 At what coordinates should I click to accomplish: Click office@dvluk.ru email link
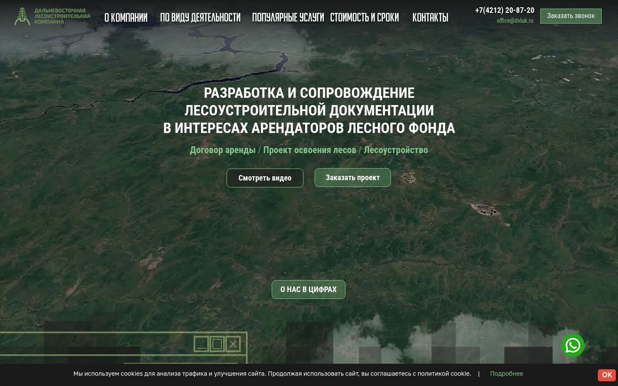click(515, 21)
